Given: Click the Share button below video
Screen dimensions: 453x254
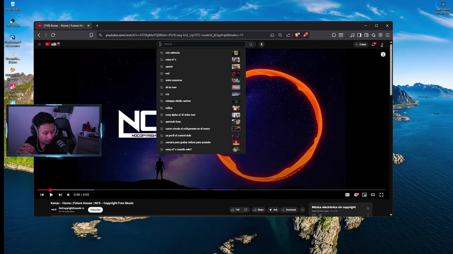Looking at the screenshot, I should pos(258,210).
